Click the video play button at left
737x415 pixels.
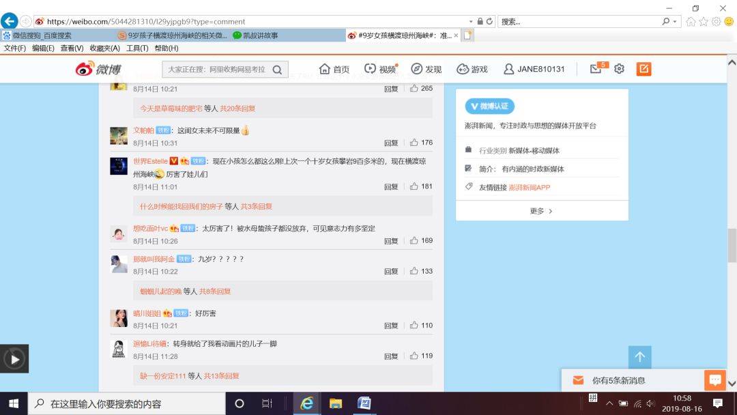tap(14, 359)
